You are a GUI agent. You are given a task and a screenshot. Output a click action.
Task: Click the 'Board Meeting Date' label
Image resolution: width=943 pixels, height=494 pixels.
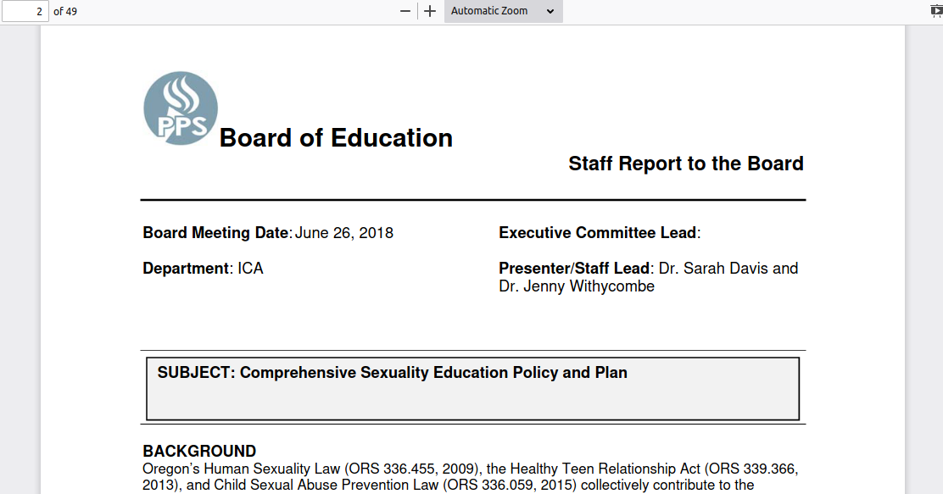click(x=215, y=233)
